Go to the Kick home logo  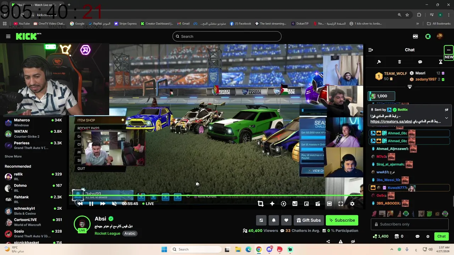(x=28, y=36)
